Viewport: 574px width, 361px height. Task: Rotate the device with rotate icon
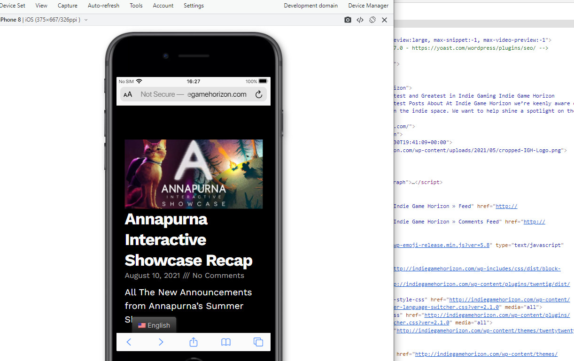(372, 20)
